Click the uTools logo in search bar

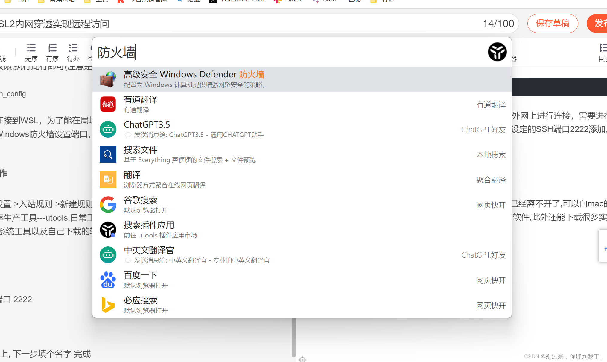[497, 52]
